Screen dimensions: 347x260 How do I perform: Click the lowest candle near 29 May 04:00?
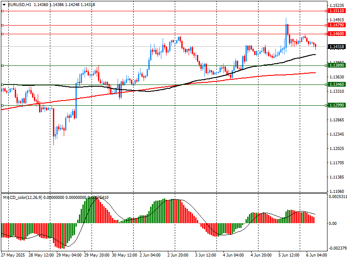tap(54, 138)
